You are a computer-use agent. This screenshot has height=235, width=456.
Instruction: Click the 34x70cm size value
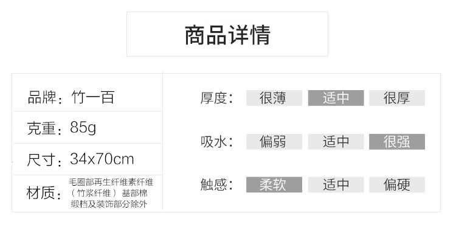[x=102, y=159]
